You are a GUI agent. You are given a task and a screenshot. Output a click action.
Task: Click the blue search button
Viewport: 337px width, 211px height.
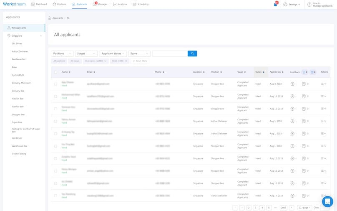[192, 53]
